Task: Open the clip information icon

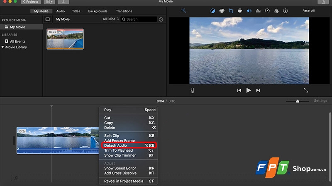Action: [286, 11]
